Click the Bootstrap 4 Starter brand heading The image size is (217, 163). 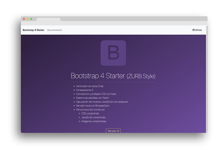34,30
